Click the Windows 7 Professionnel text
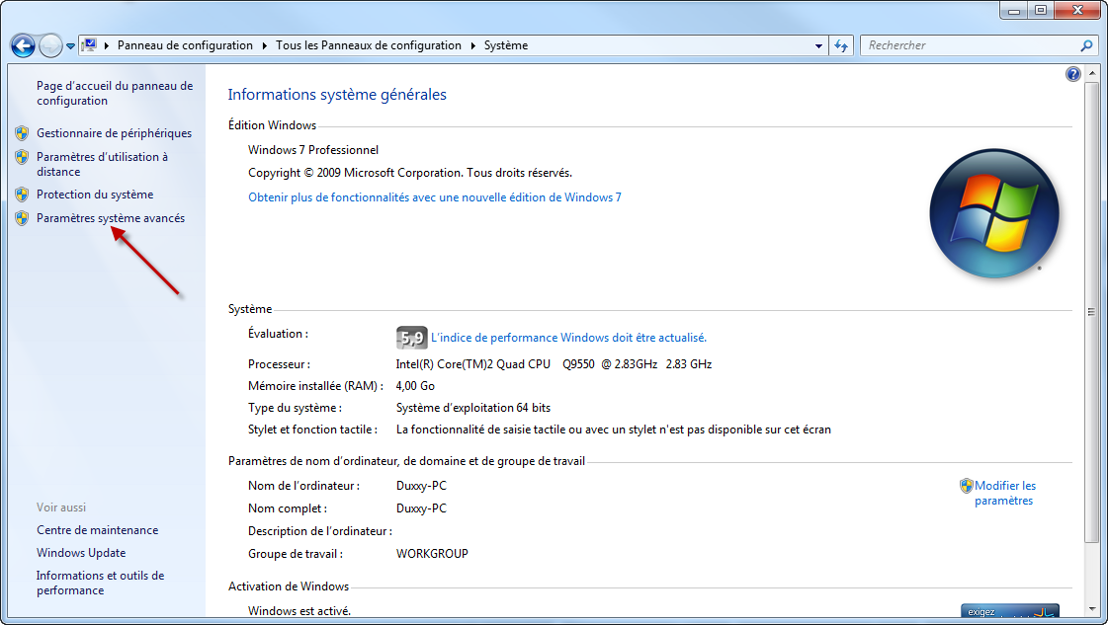1108x625 pixels. [313, 150]
